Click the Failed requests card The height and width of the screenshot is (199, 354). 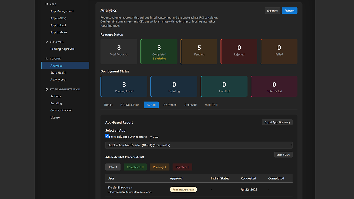(x=279, y=52)
